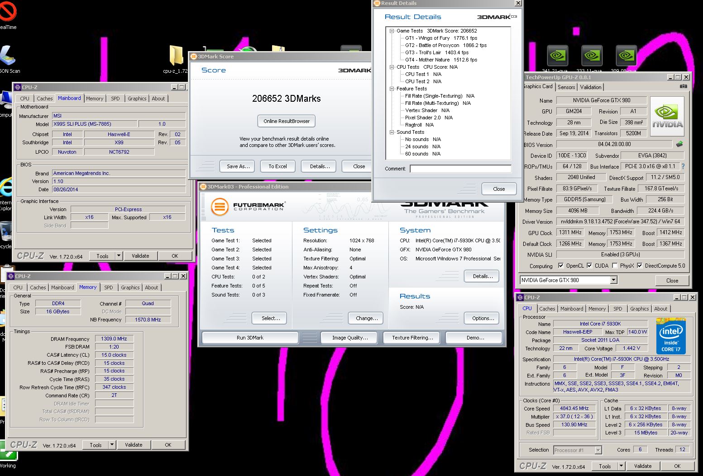Collapse the Sound Tests tree node

click(392, 132)
